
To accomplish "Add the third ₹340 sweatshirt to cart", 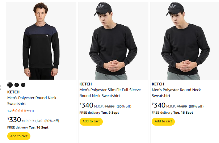I will pyautogui.click(x=163, y=122).
